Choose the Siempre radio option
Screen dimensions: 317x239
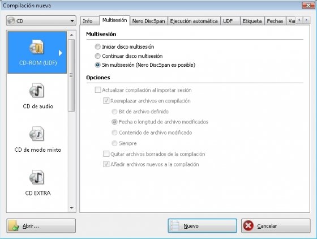pos(114,143)
